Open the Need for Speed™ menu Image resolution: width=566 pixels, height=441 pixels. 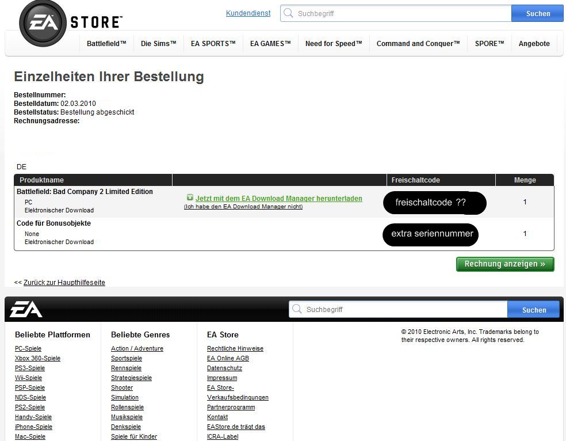click(334, 44)
